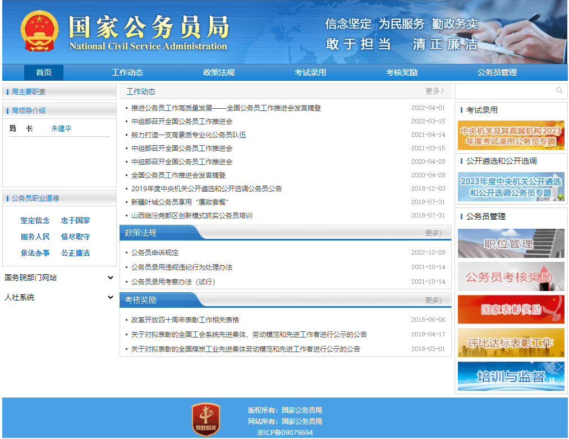Open 2019年度中央机关公开遴选和公开选调公务员公告
Screen dimensions: 569x439
(x=207, y=188)
